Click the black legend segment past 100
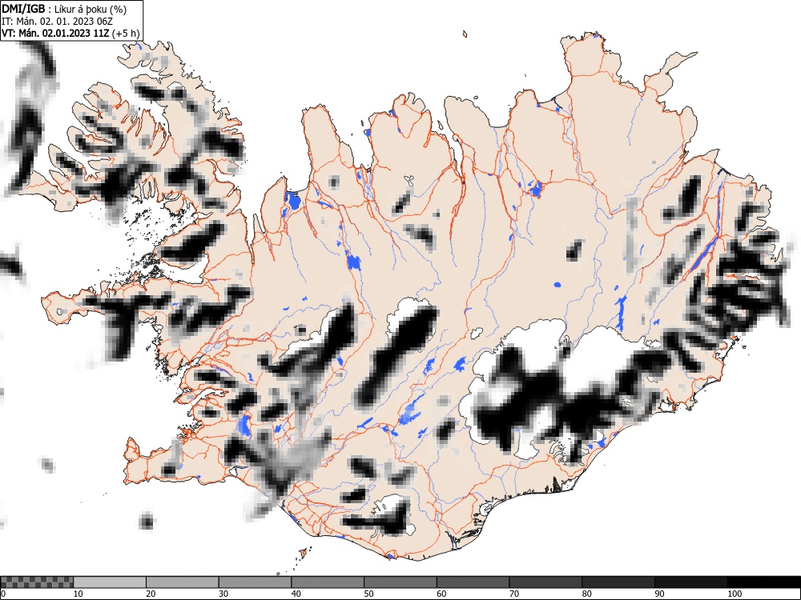The image size is (801, 600). point(763,582)
